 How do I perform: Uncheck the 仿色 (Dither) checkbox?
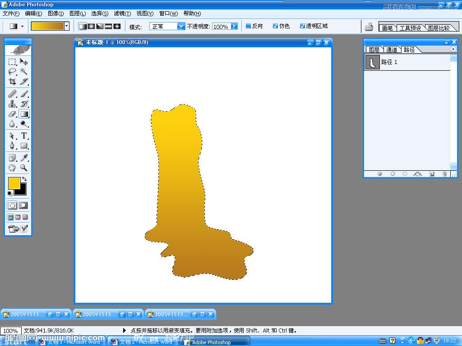[x=275, y=26]
